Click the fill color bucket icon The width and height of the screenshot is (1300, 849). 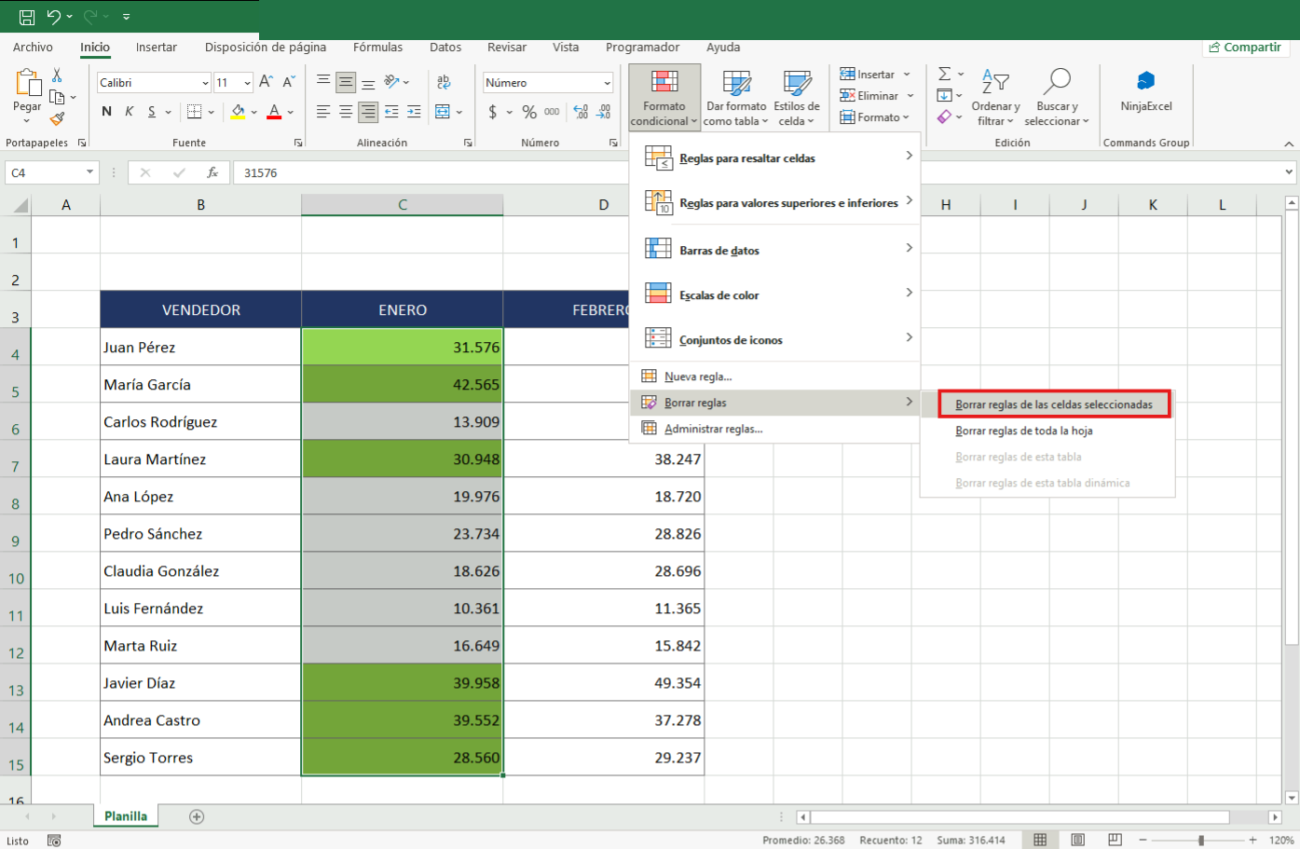click(238, 112)
